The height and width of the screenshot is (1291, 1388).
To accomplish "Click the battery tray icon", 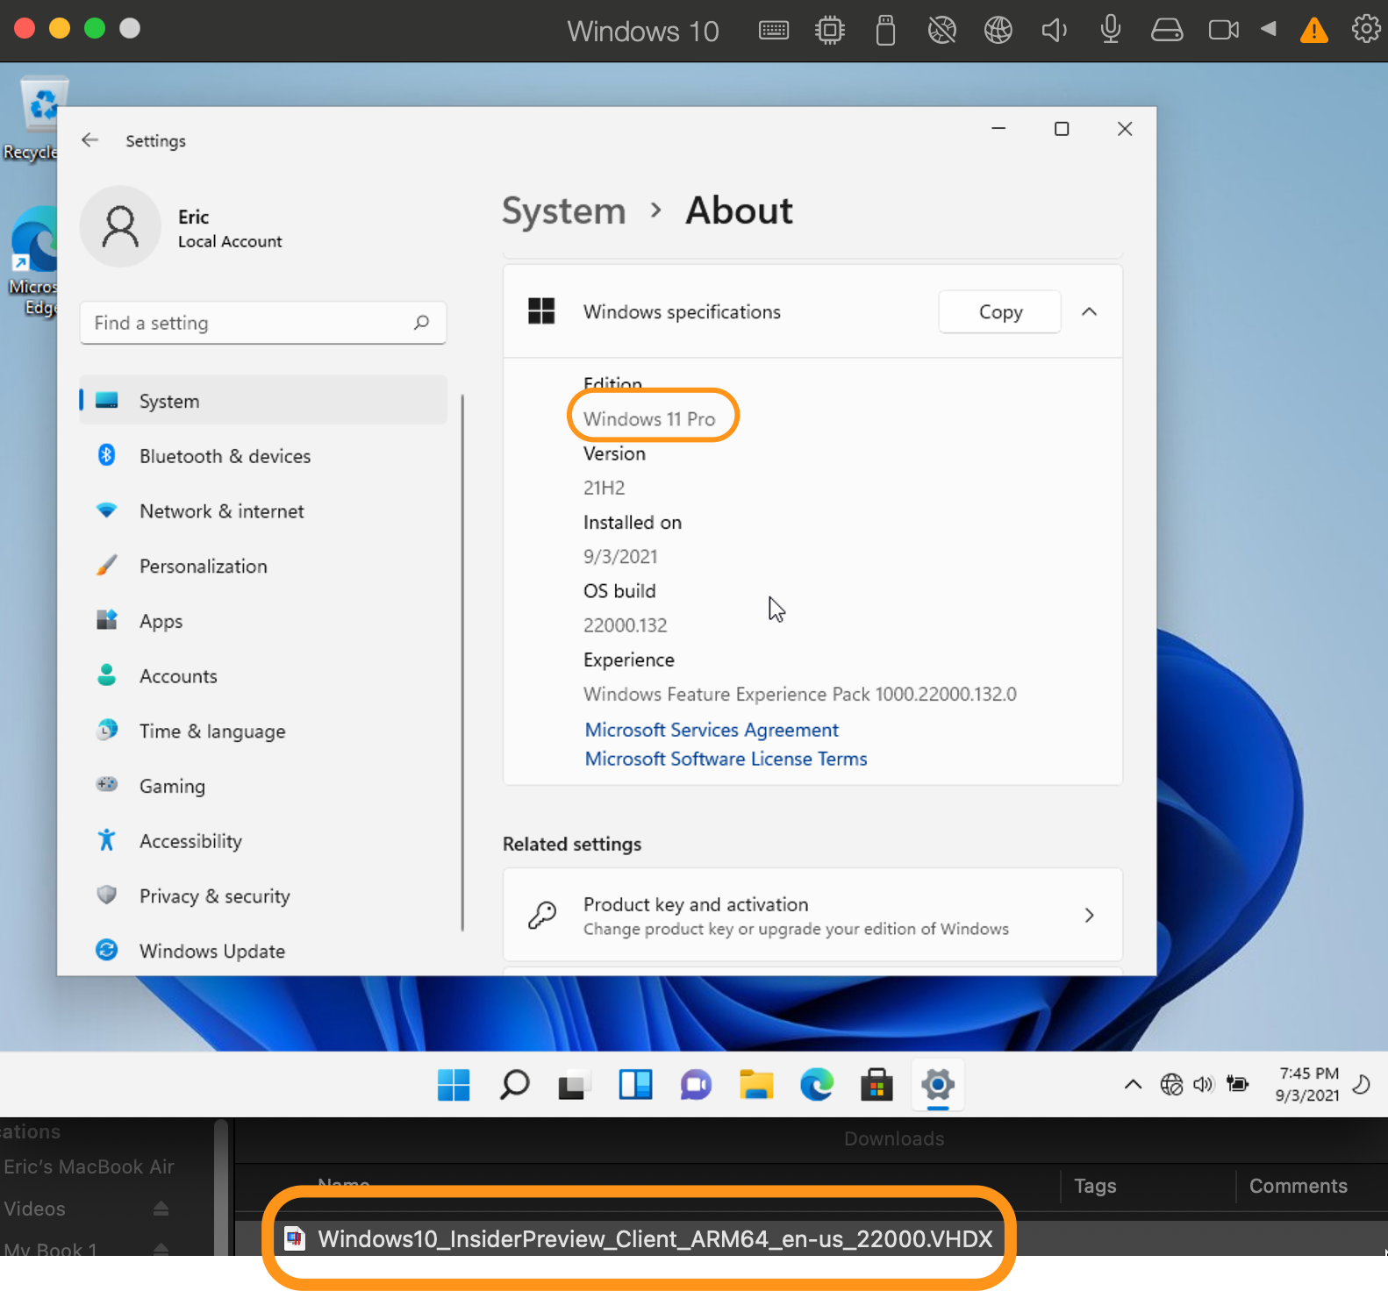I will pyautogui.click(x=1238, y=1084).
